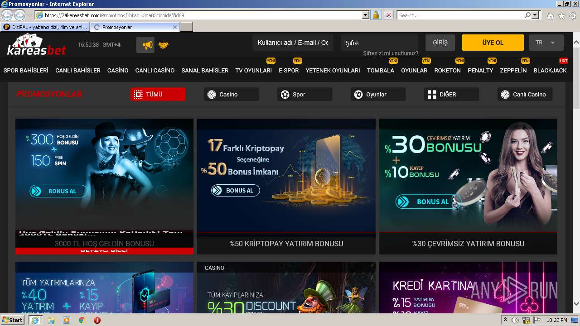This screenshot has width=580, height=326.
Task: Open SANAL BAHİSLER menu item
Action: tap(205, 70)
